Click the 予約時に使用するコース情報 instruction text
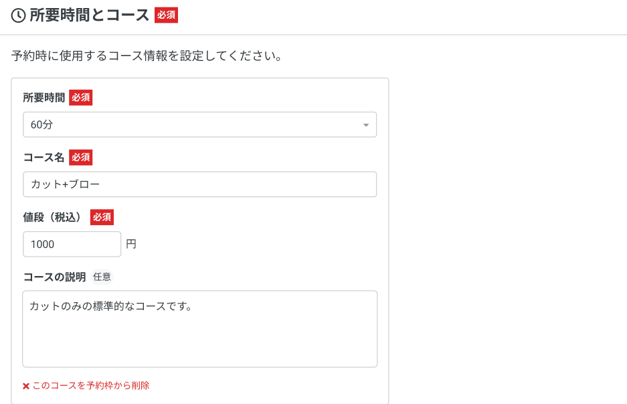627x404 pixels. pos(146,56)
